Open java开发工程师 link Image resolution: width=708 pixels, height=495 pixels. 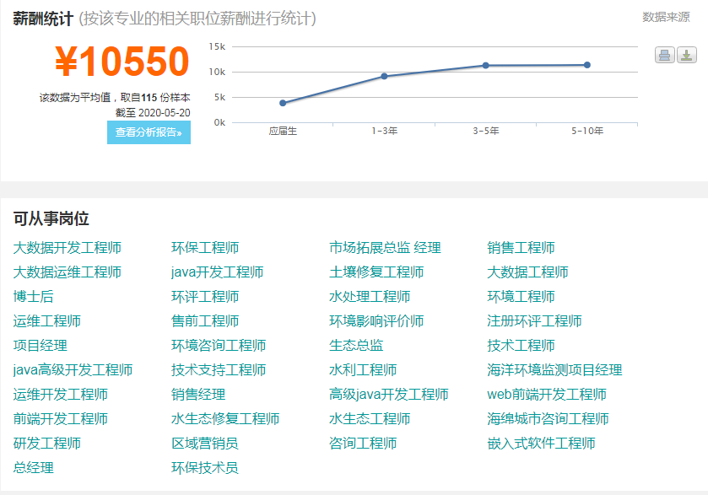tap(217, 272)
